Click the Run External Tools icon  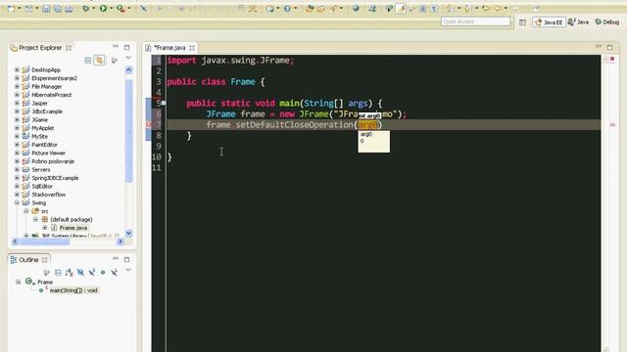121,9
